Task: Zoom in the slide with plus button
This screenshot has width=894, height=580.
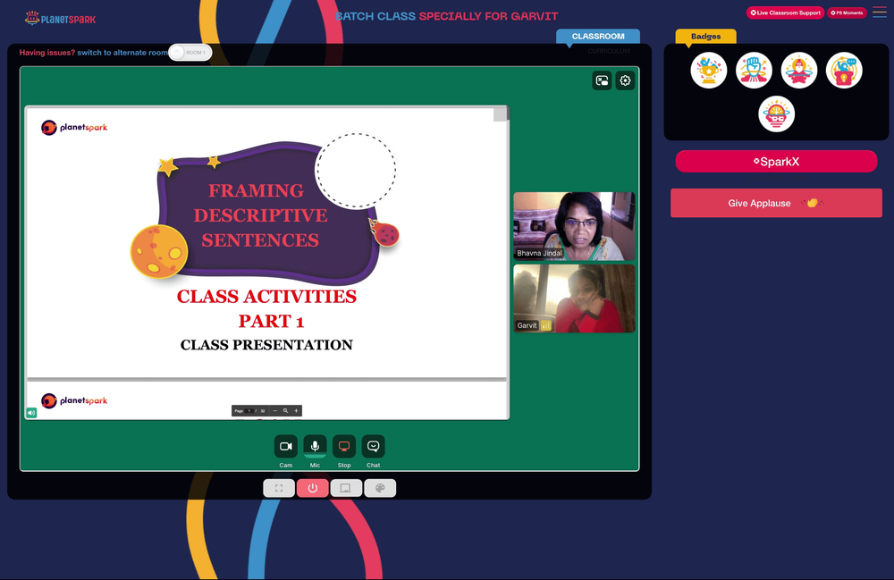Action: (296, 411)
